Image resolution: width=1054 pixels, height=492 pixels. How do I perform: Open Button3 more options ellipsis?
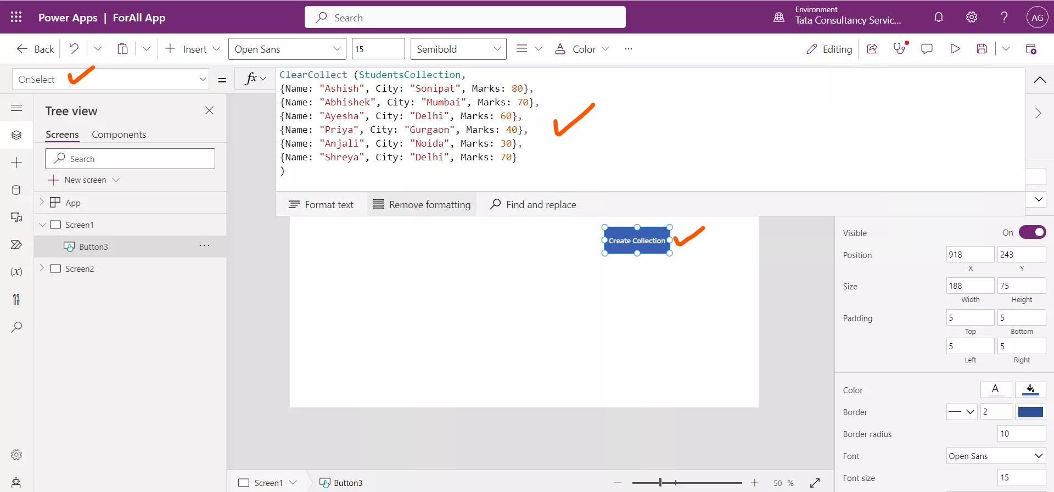click(x=204, y=245)
